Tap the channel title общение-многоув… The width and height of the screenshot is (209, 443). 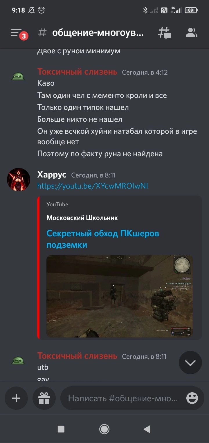tap(98, 33)
